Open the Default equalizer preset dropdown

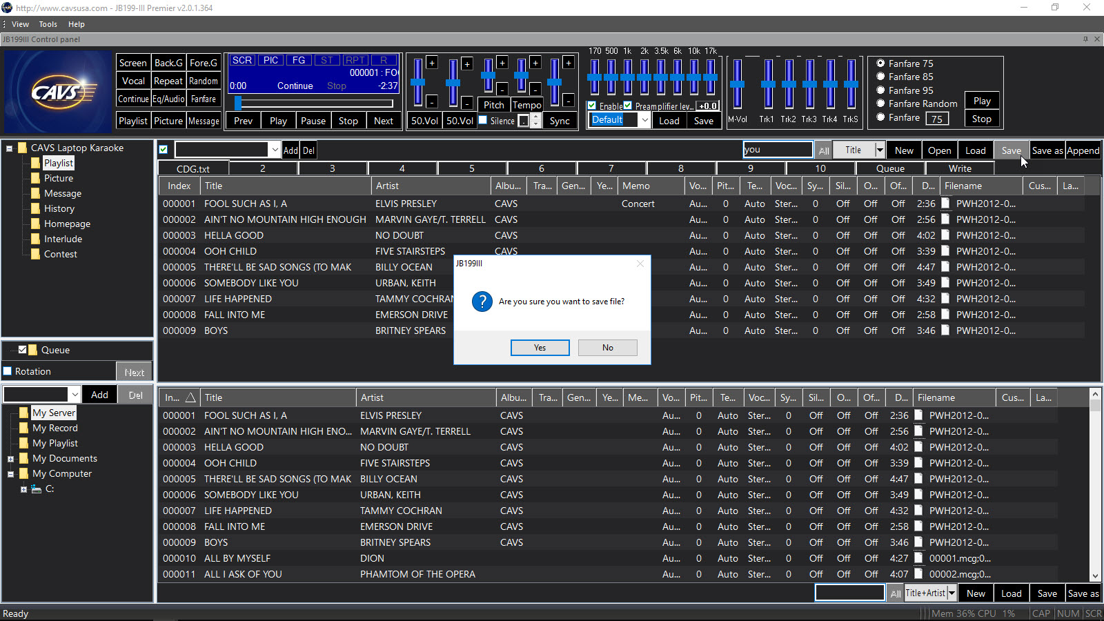tap(644, 120)
